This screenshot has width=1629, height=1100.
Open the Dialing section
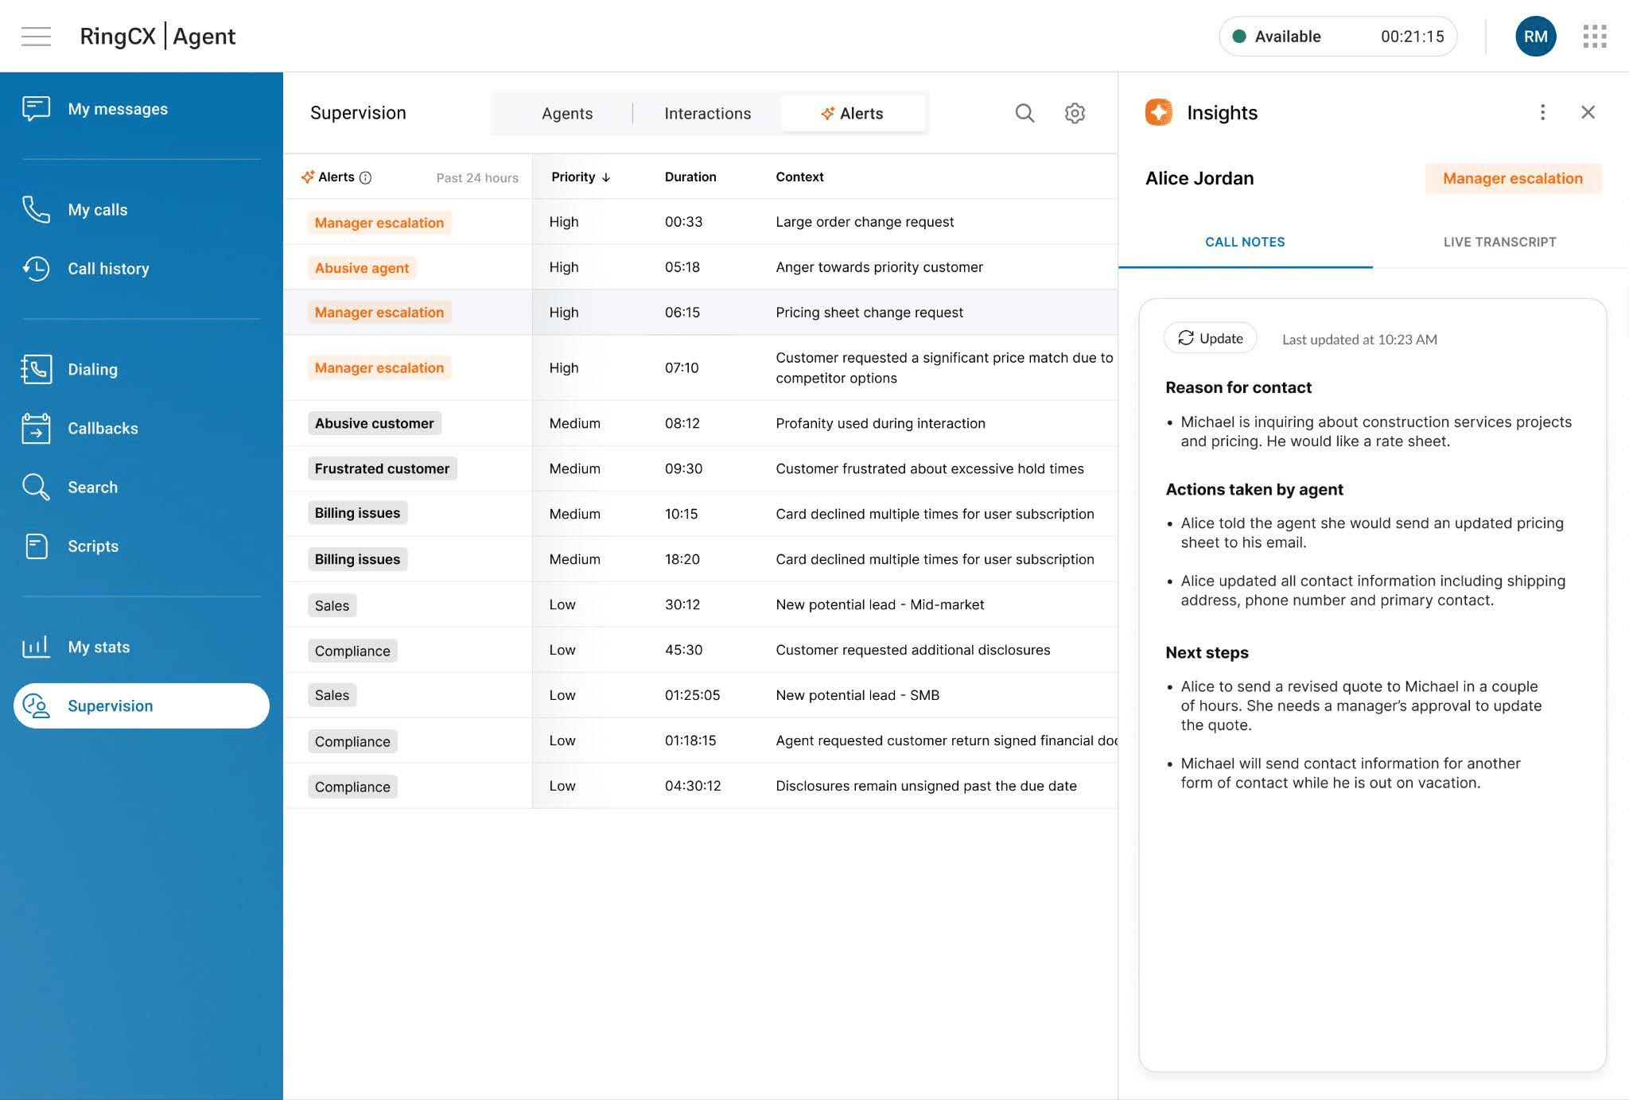click(92, 369)
